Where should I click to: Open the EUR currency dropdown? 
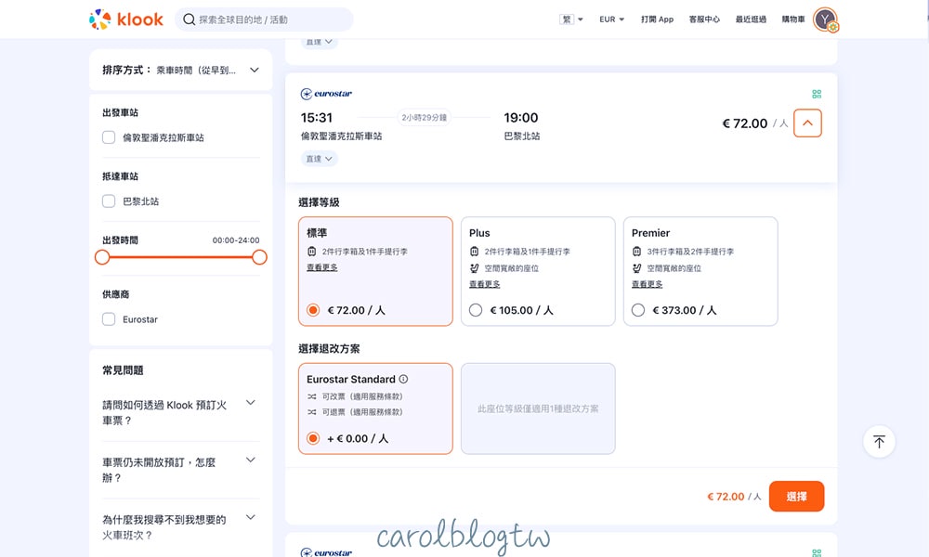click(x=611, y=19)
